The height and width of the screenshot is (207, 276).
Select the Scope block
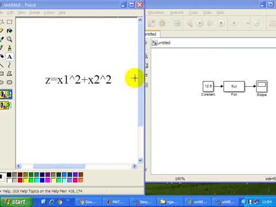262,87
